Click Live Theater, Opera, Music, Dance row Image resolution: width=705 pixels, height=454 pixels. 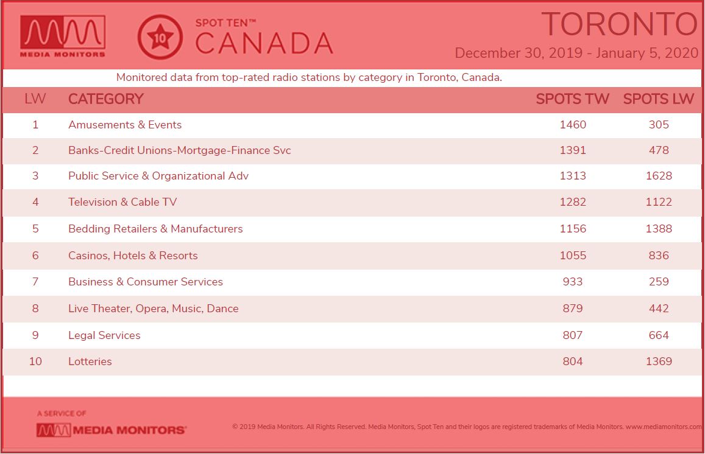[x=352, y=309]
